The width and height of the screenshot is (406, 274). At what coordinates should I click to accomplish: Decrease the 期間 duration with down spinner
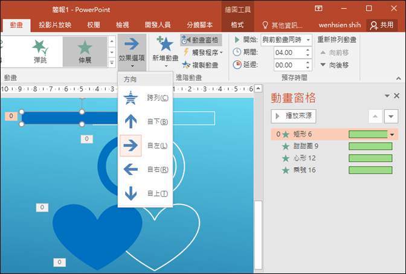point(308,55)
